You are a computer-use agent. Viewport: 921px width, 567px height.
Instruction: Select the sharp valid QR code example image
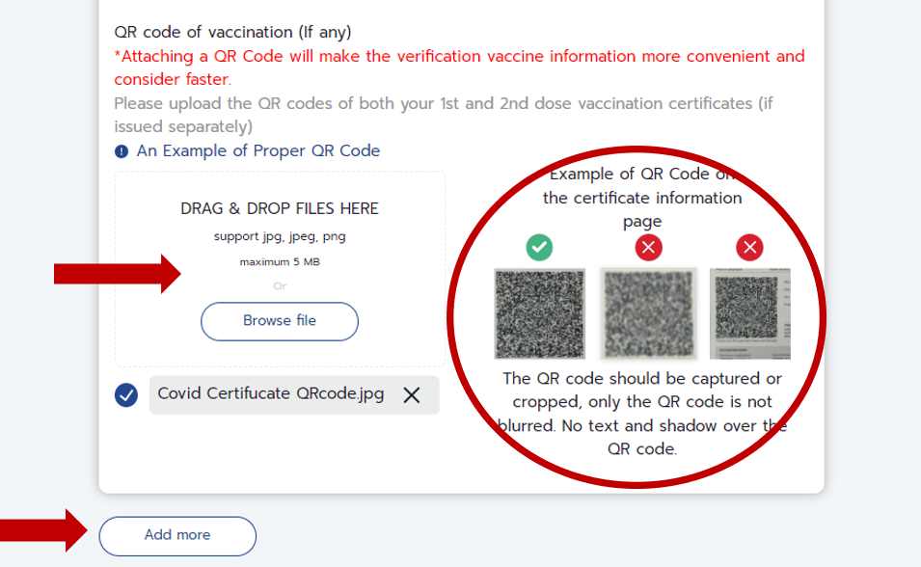pyautogui.click(x=540, y=313)
